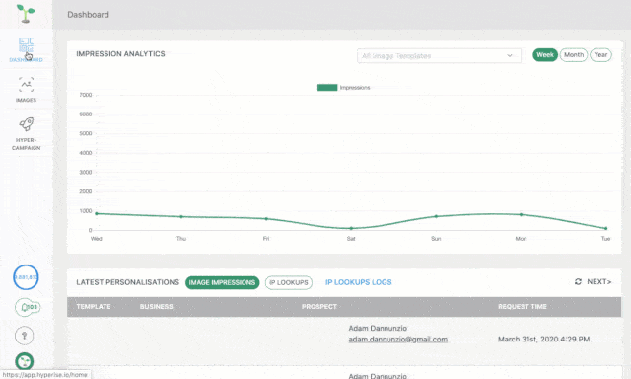Open the green account avatar icon

24,361
